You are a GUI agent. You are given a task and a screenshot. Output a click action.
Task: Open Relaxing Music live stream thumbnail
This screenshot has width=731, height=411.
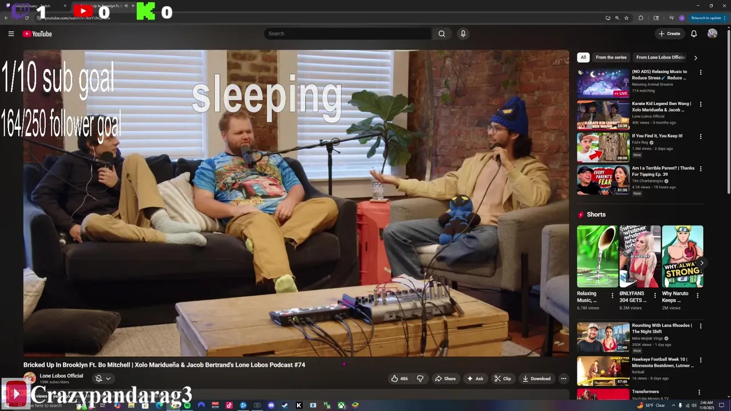(603, 83)
